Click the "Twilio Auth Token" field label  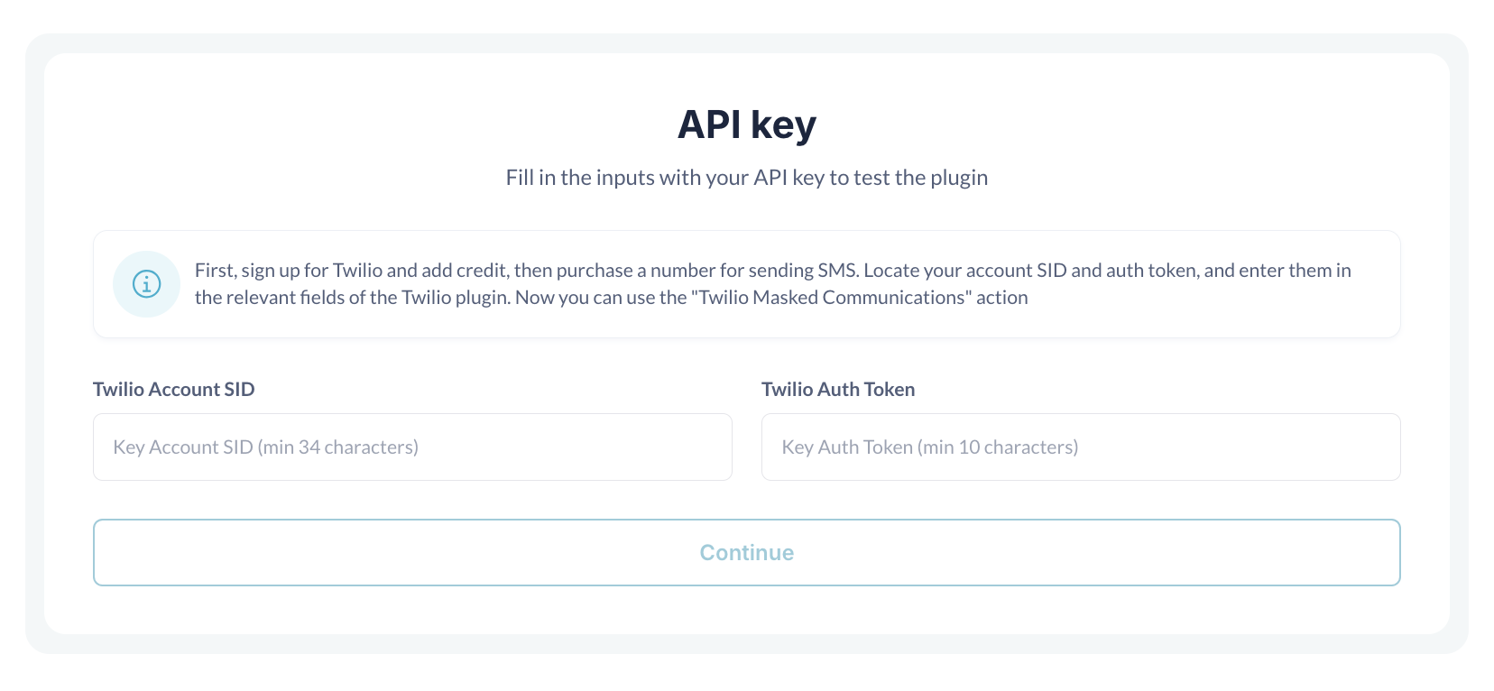837,389
